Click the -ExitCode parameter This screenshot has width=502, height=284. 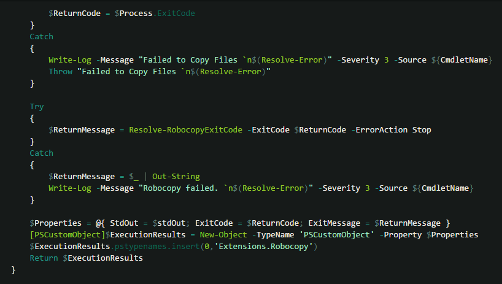click(x=268, y=130)
